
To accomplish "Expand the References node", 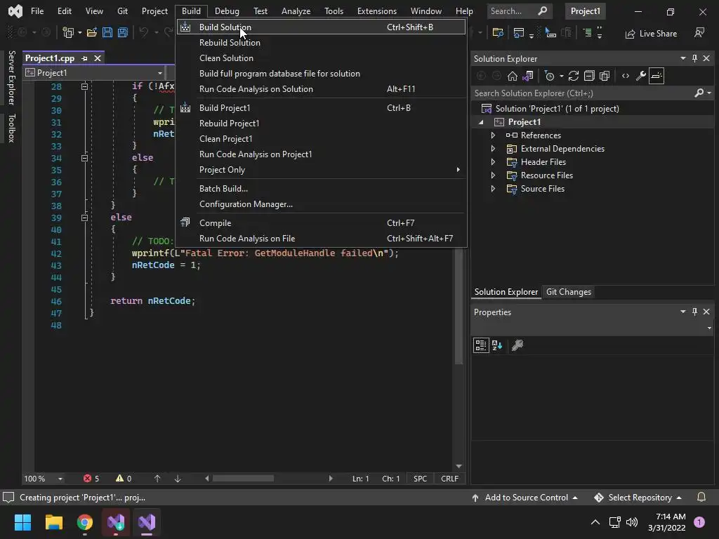I will [x=493, y=135].
